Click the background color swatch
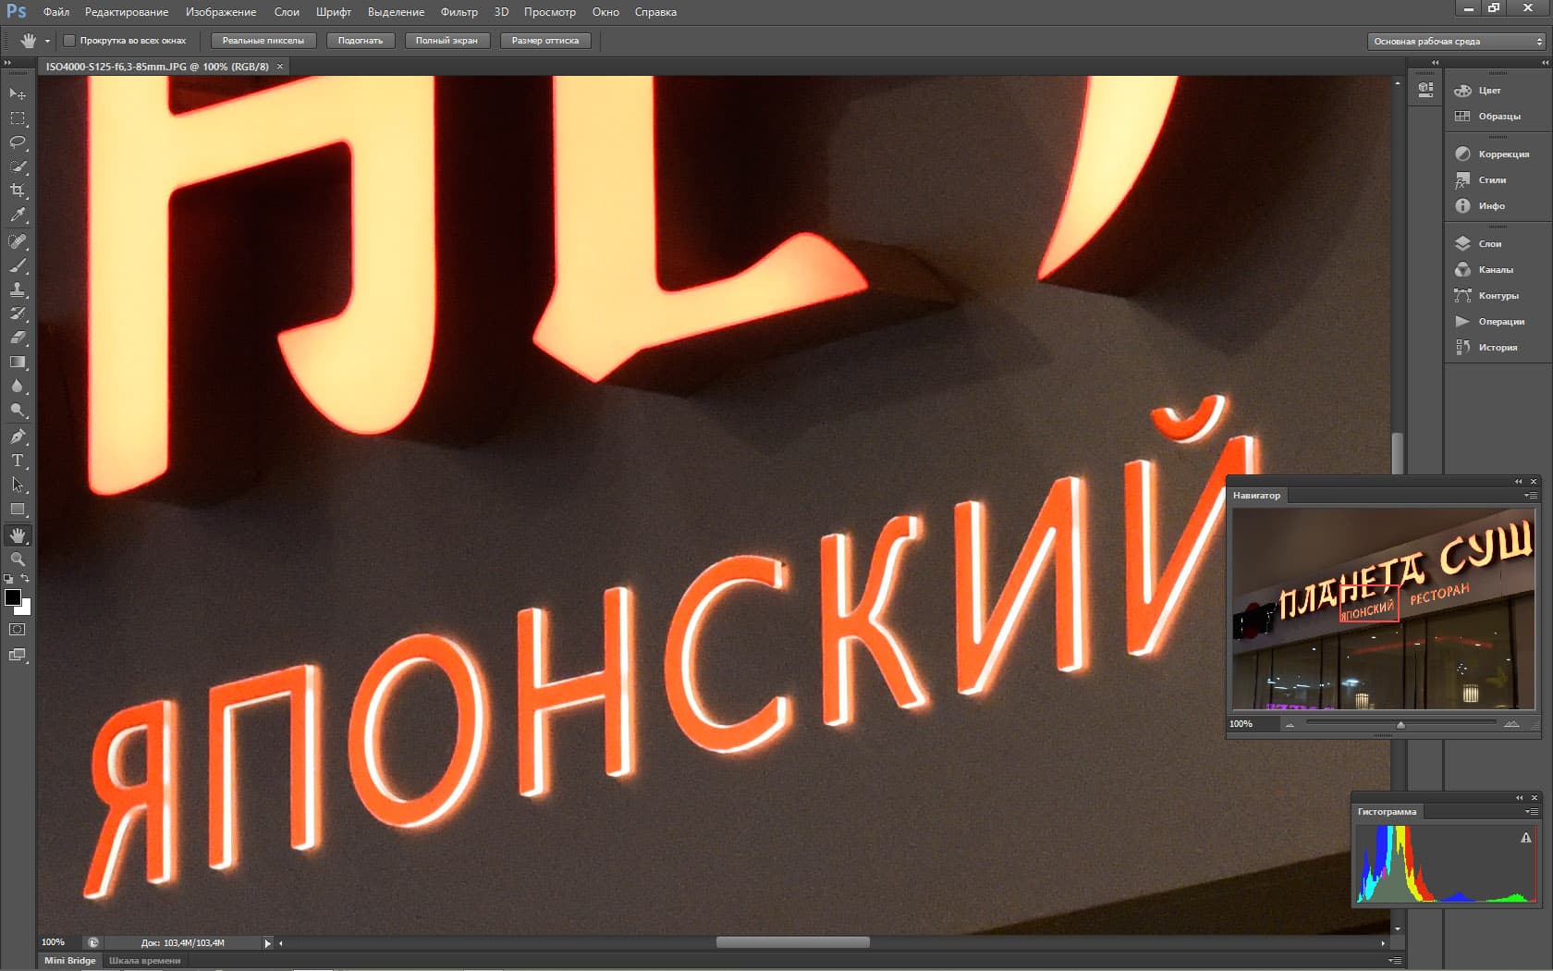This screenshot has width=1553, height=971. (x=26, y=608)
